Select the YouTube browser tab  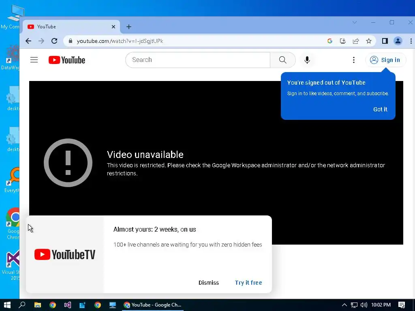71,27
